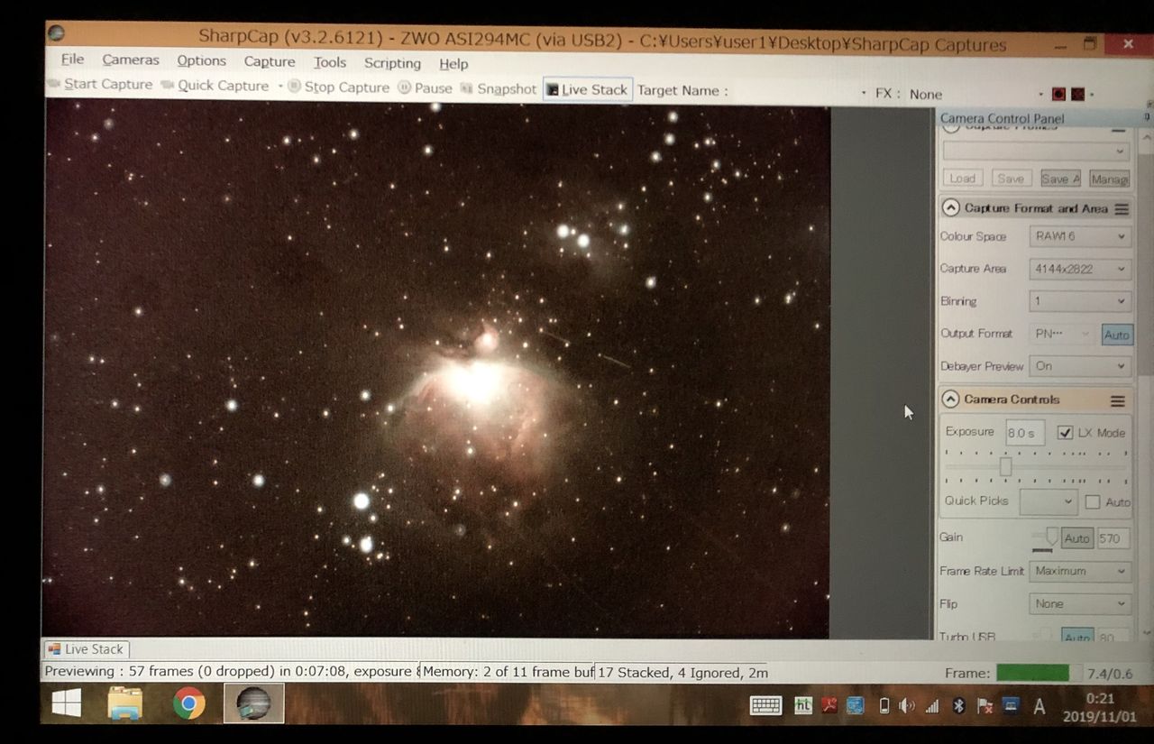
Task: Click the Bluetooth tray icon
Action: [x=958, y=706]
